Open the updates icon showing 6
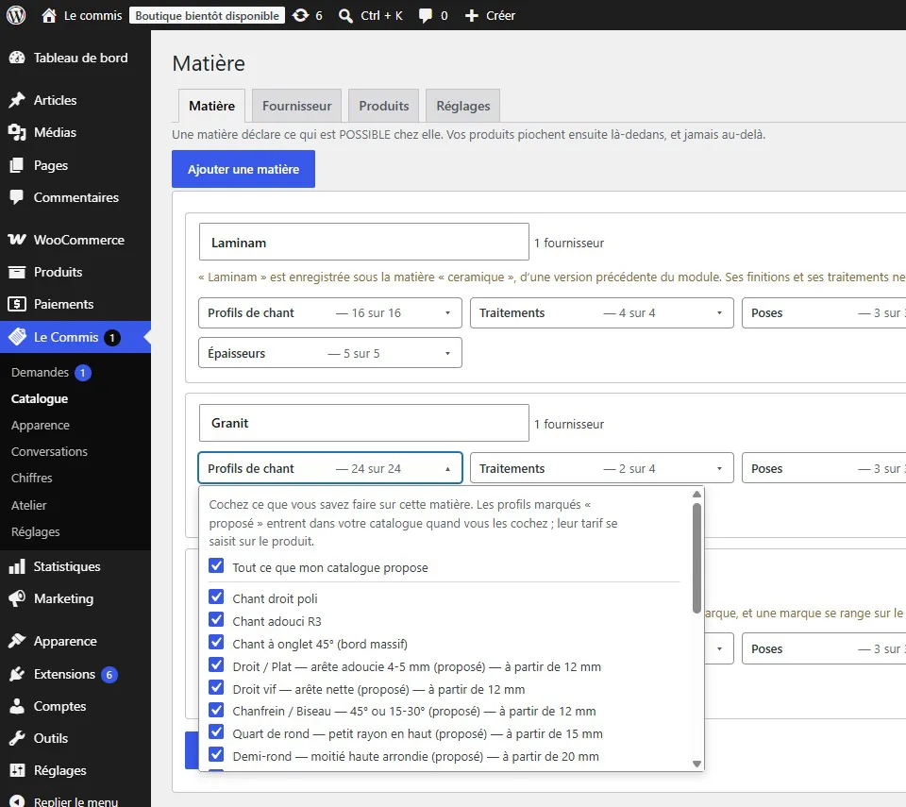The height and width of the screenshot is (807, 906). (x=300, y=16)
